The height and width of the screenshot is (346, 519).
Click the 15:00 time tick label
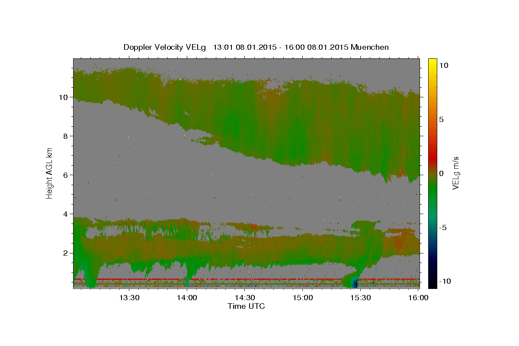[303, 298]
